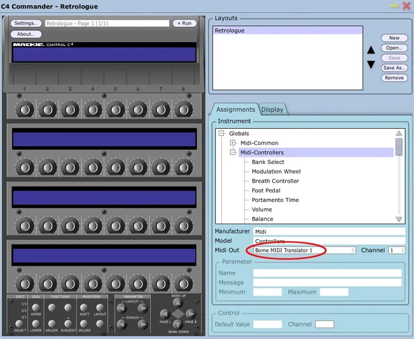Open the Midi Out dropdown
This screenshot has width=414, height=339.
pyautogui.click(x=305, y=250)
